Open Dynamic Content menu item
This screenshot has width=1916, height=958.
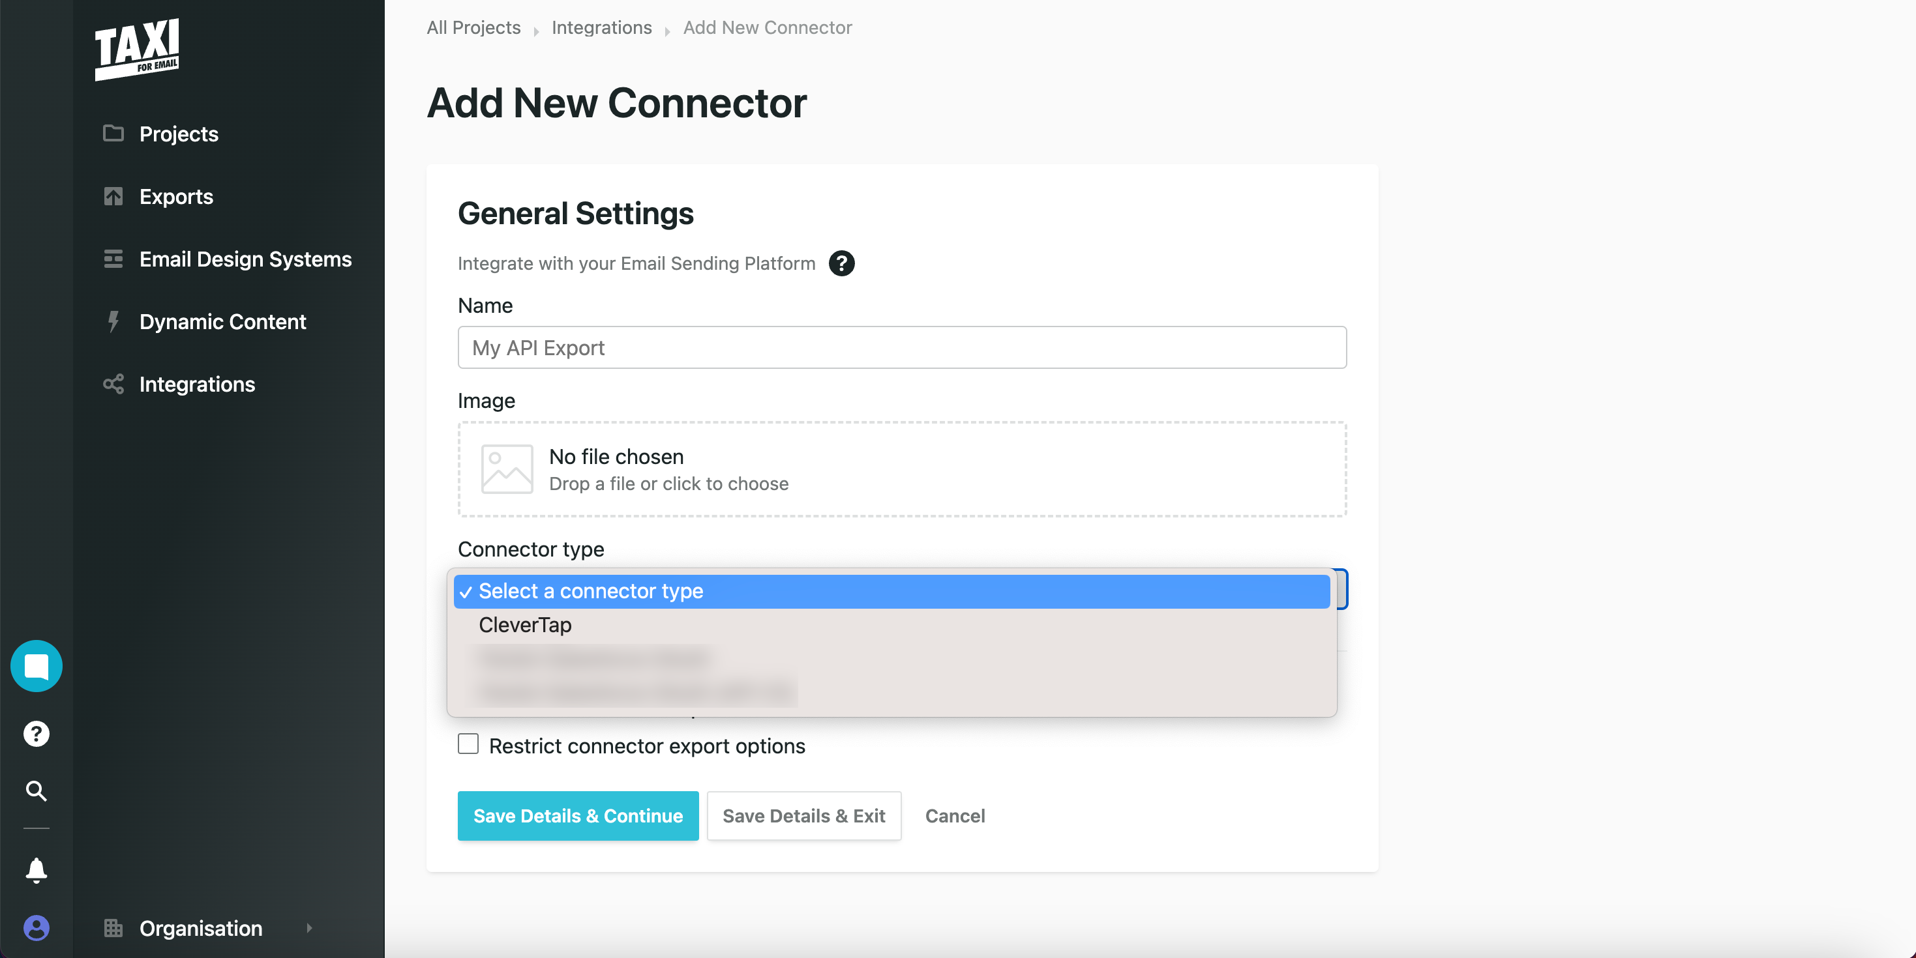tap(222, 321)
